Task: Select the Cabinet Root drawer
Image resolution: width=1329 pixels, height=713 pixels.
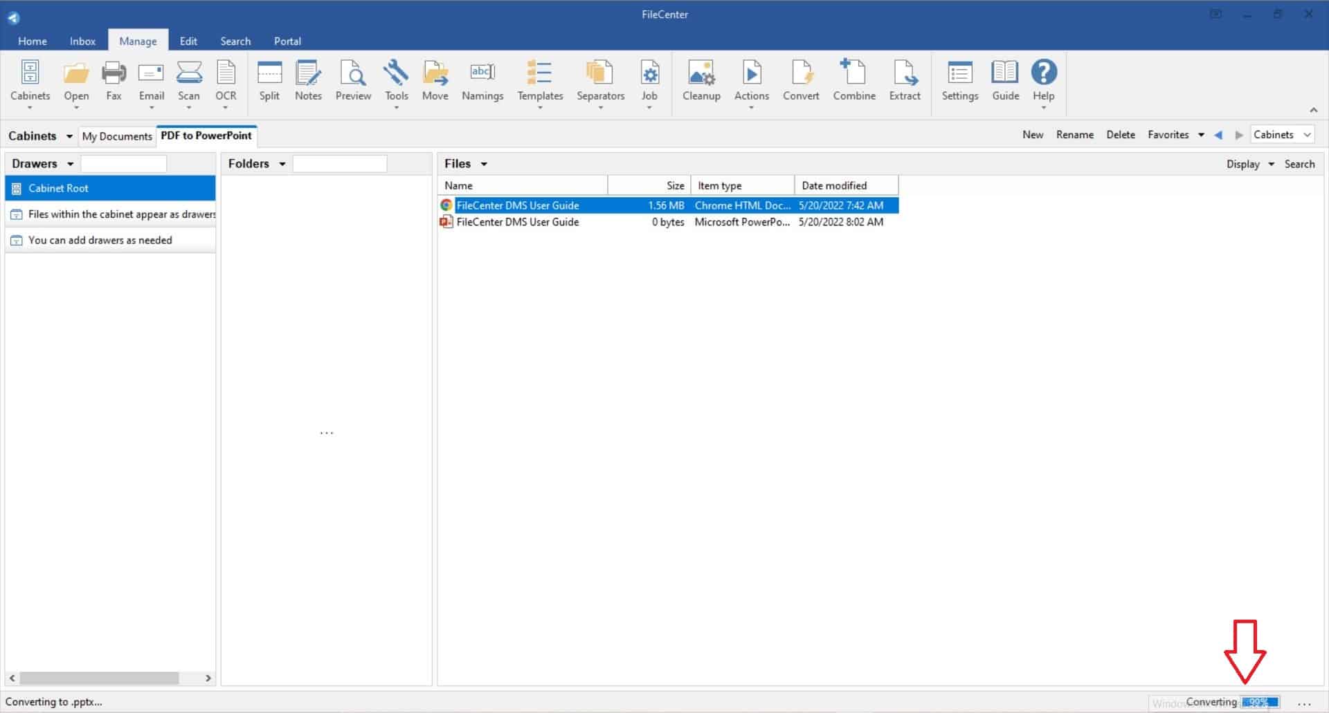Action: 110,188
